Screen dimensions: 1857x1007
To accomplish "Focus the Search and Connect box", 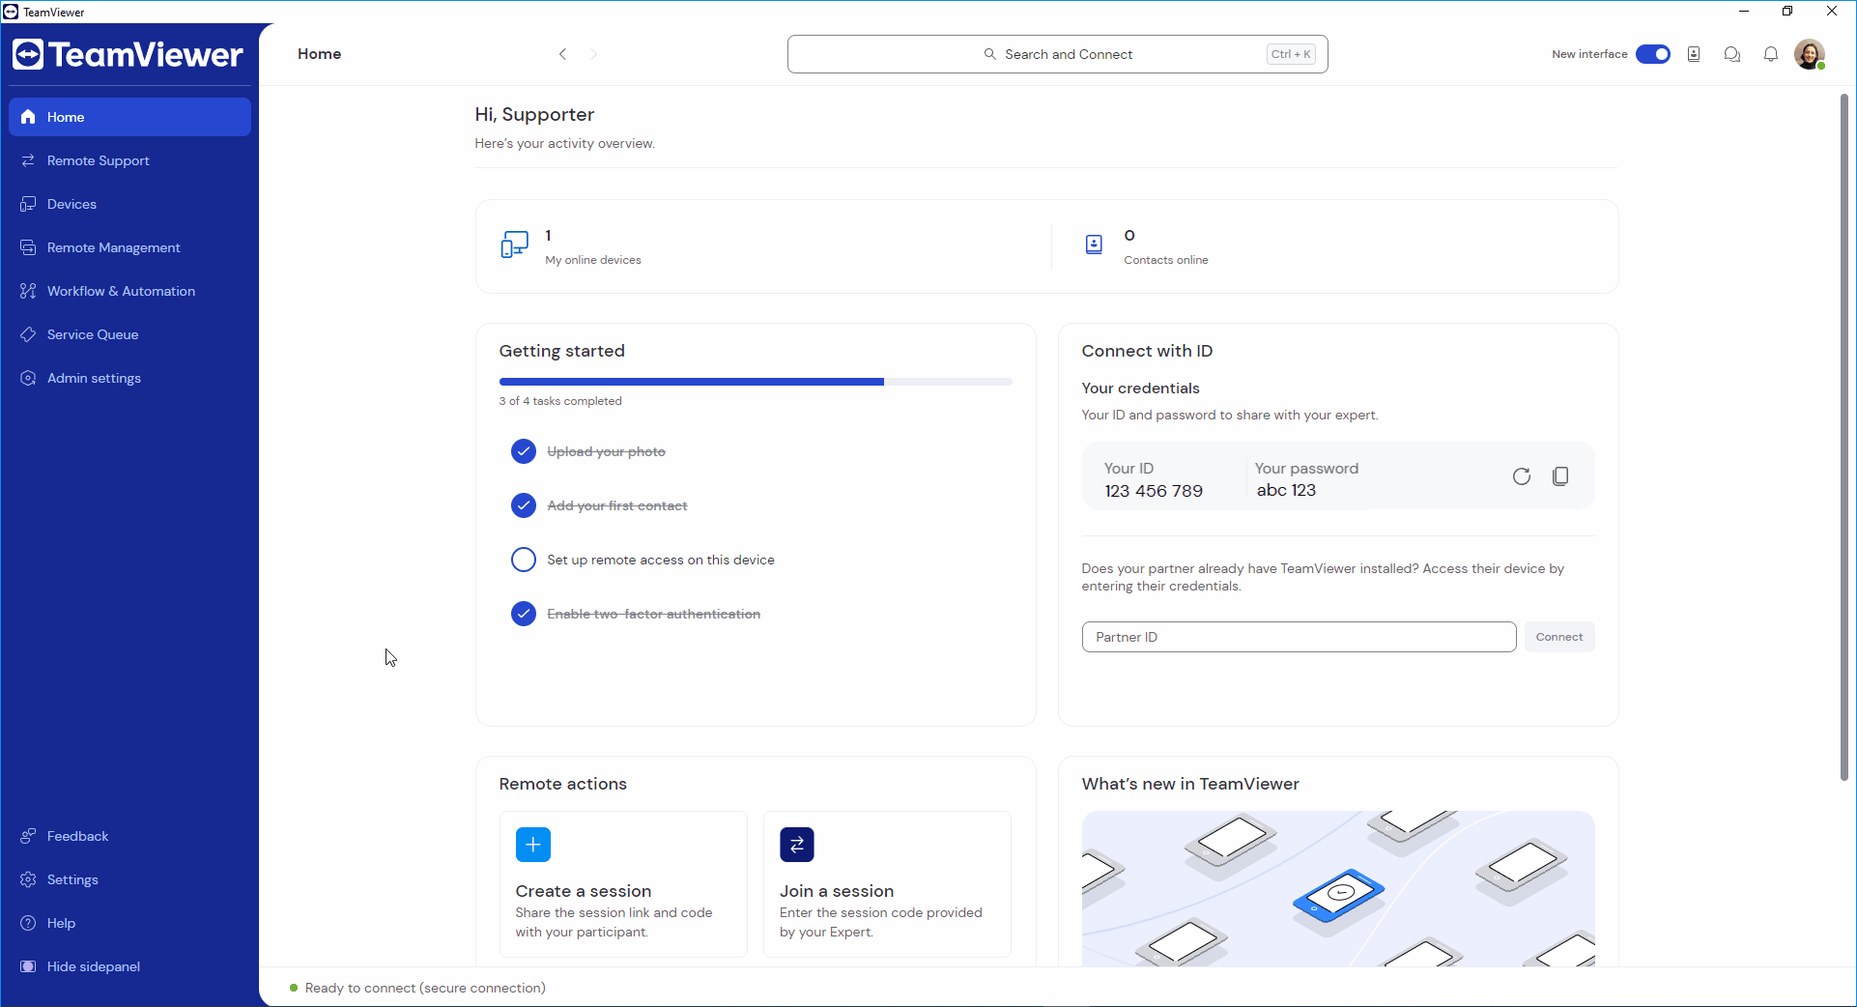I will (x=1057, y=54).
